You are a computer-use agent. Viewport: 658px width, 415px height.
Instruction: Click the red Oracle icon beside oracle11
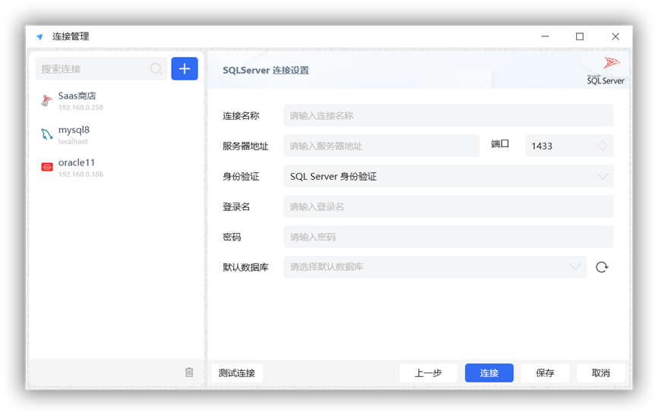[x=46, y=167]
